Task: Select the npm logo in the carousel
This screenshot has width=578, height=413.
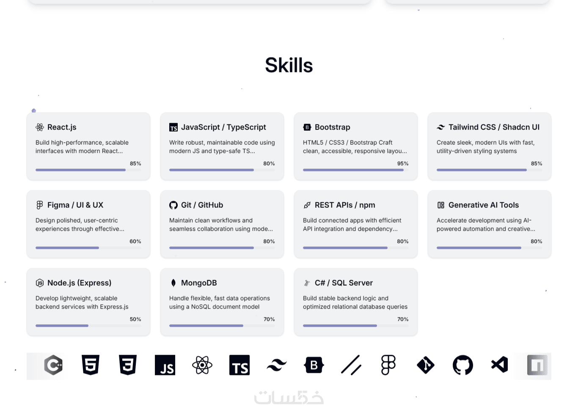Action: click(x=537, y=365)
